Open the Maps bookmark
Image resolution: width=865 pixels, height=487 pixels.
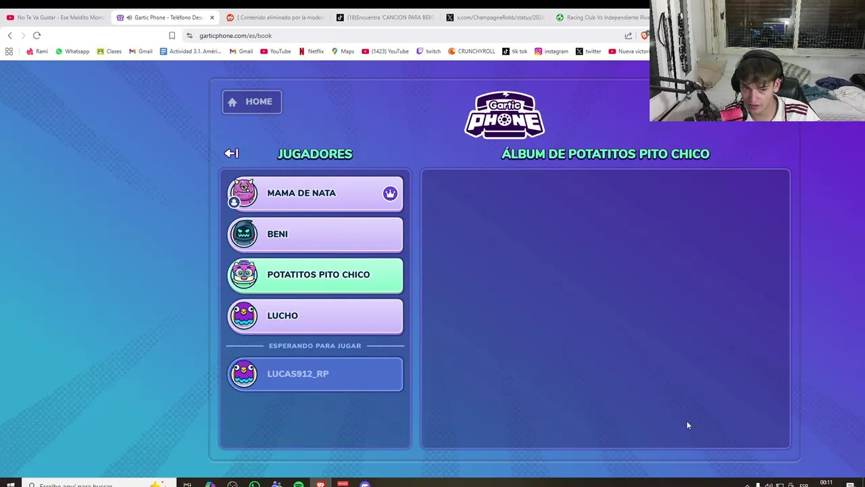tap(343, 51)
